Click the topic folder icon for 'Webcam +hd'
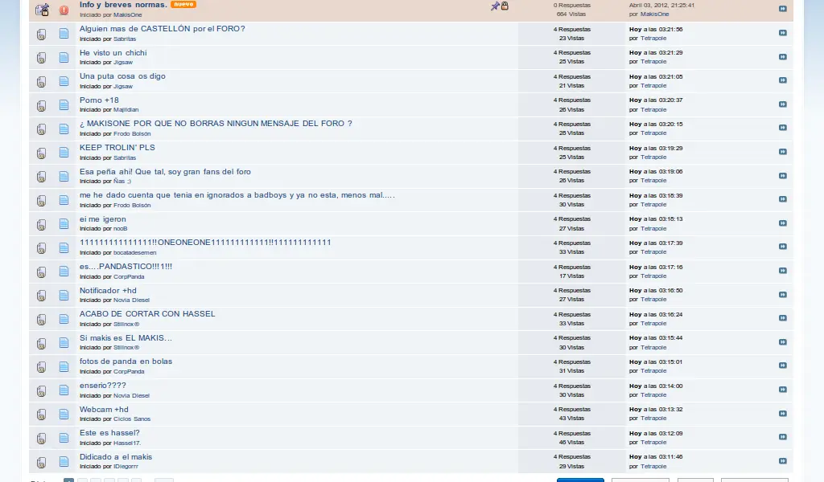This screenshot has height=482, width=824. (x=41, y=415)
